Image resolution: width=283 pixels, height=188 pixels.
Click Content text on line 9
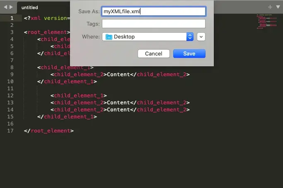(119, 75)
